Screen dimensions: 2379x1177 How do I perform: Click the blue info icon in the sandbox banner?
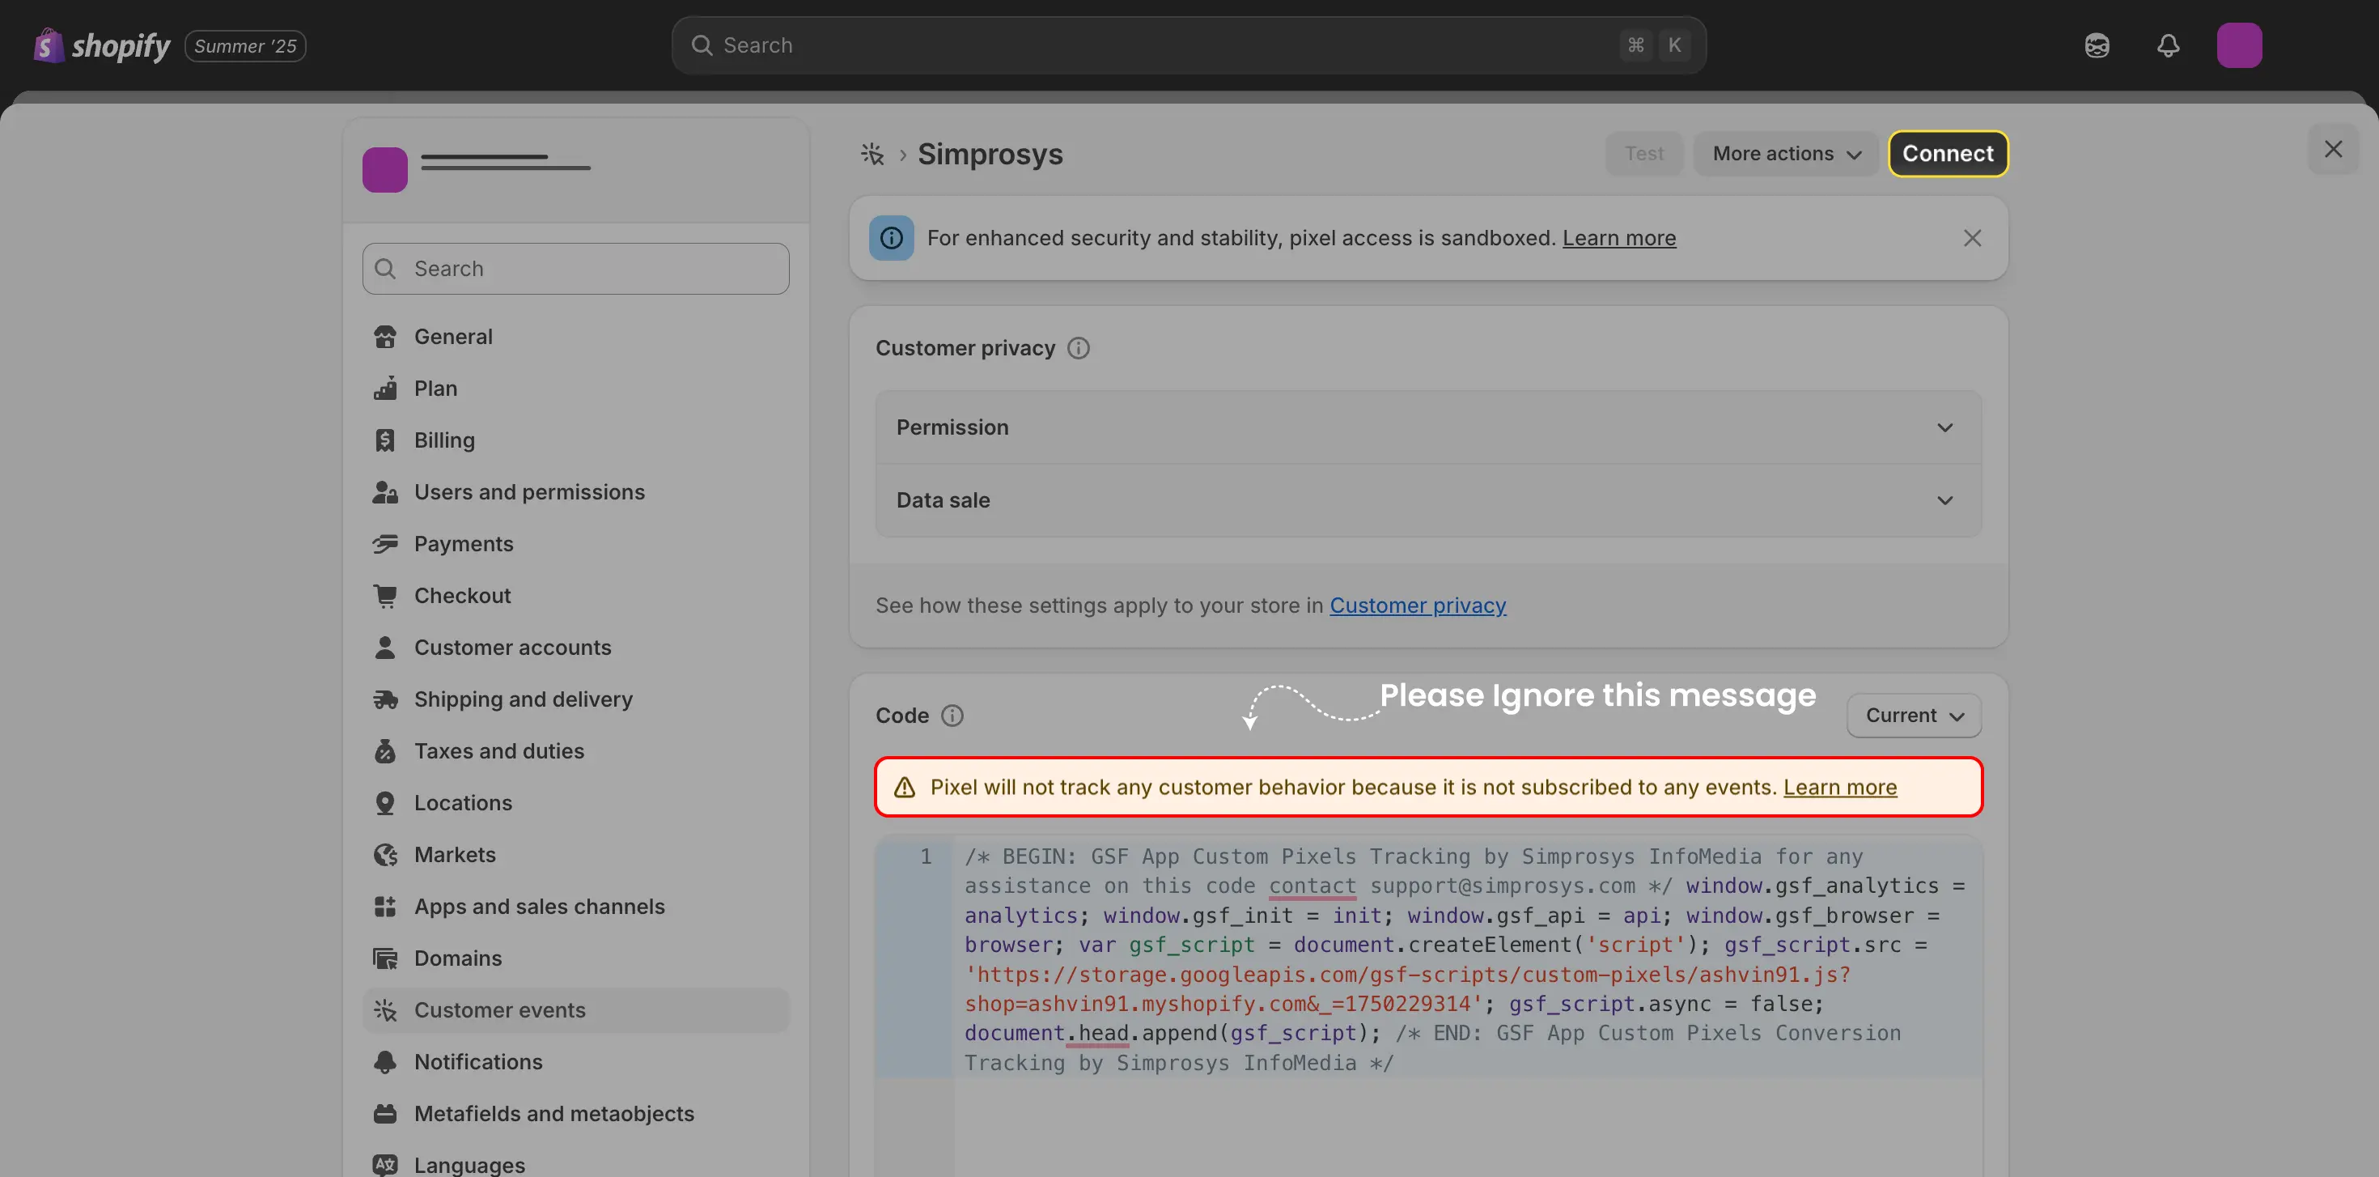891,238
